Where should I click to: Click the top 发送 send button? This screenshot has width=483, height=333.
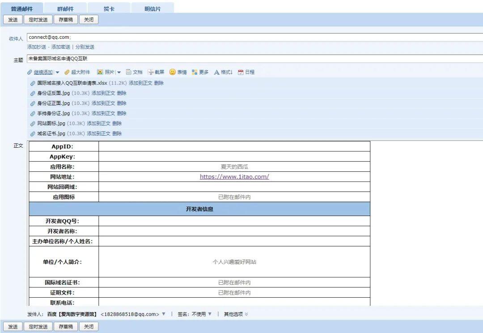[x=13, y=20]
